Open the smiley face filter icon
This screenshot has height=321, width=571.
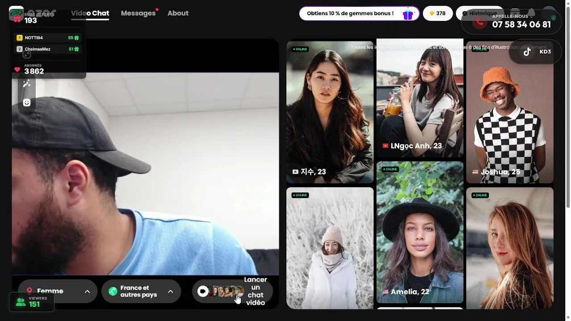coord(27,103)
